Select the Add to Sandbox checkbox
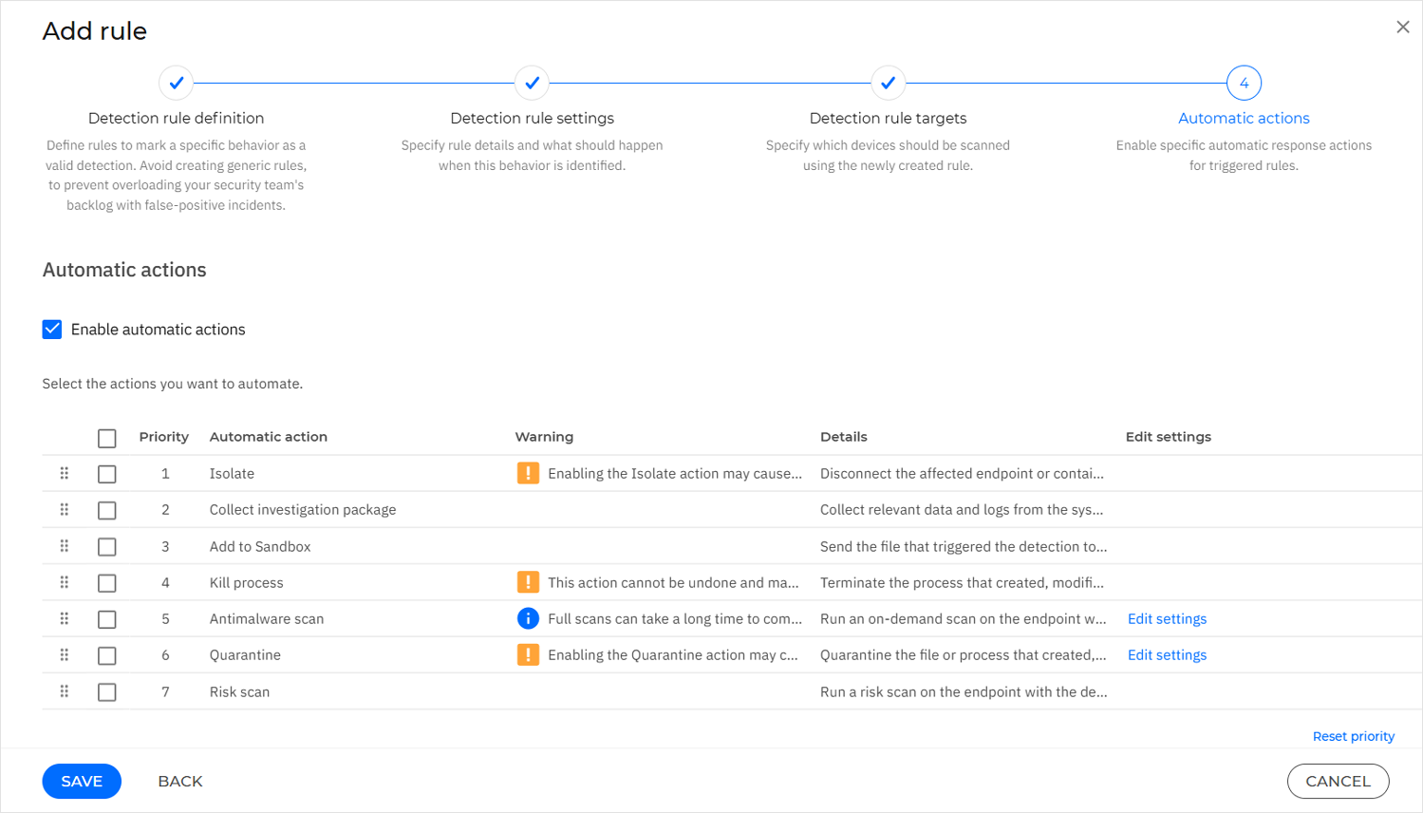The width and height of the screenshot is (1423, 813). pos(107,547)
